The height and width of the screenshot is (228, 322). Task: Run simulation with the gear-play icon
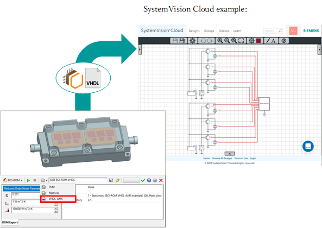[x=251, y=41]
